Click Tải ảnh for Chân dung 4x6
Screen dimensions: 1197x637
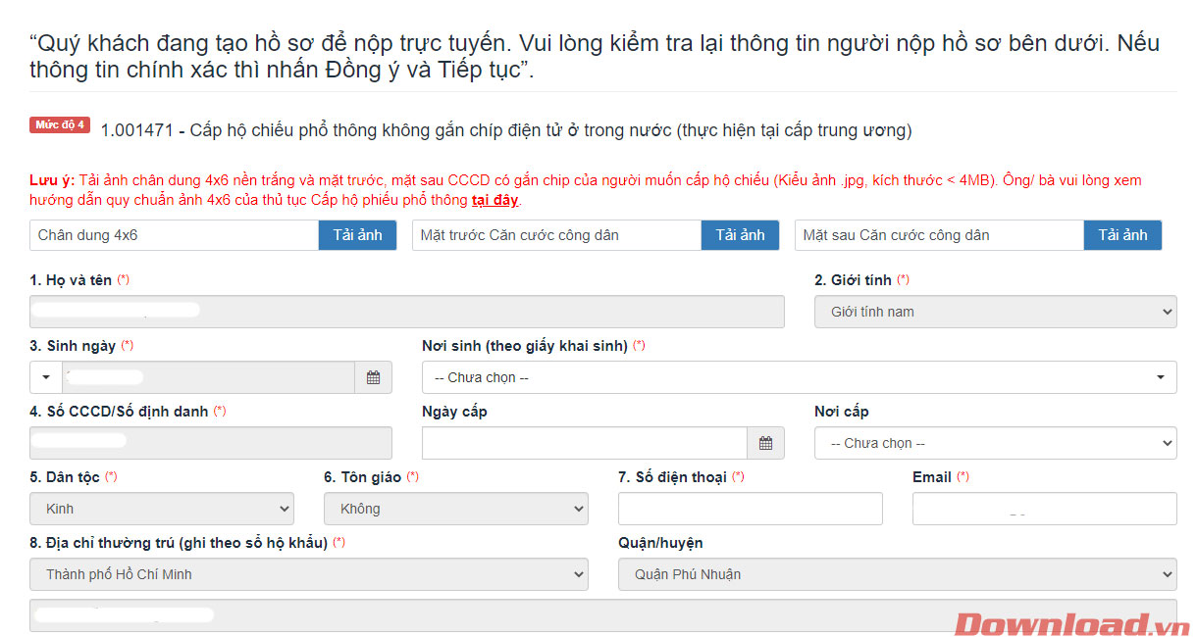357,235
